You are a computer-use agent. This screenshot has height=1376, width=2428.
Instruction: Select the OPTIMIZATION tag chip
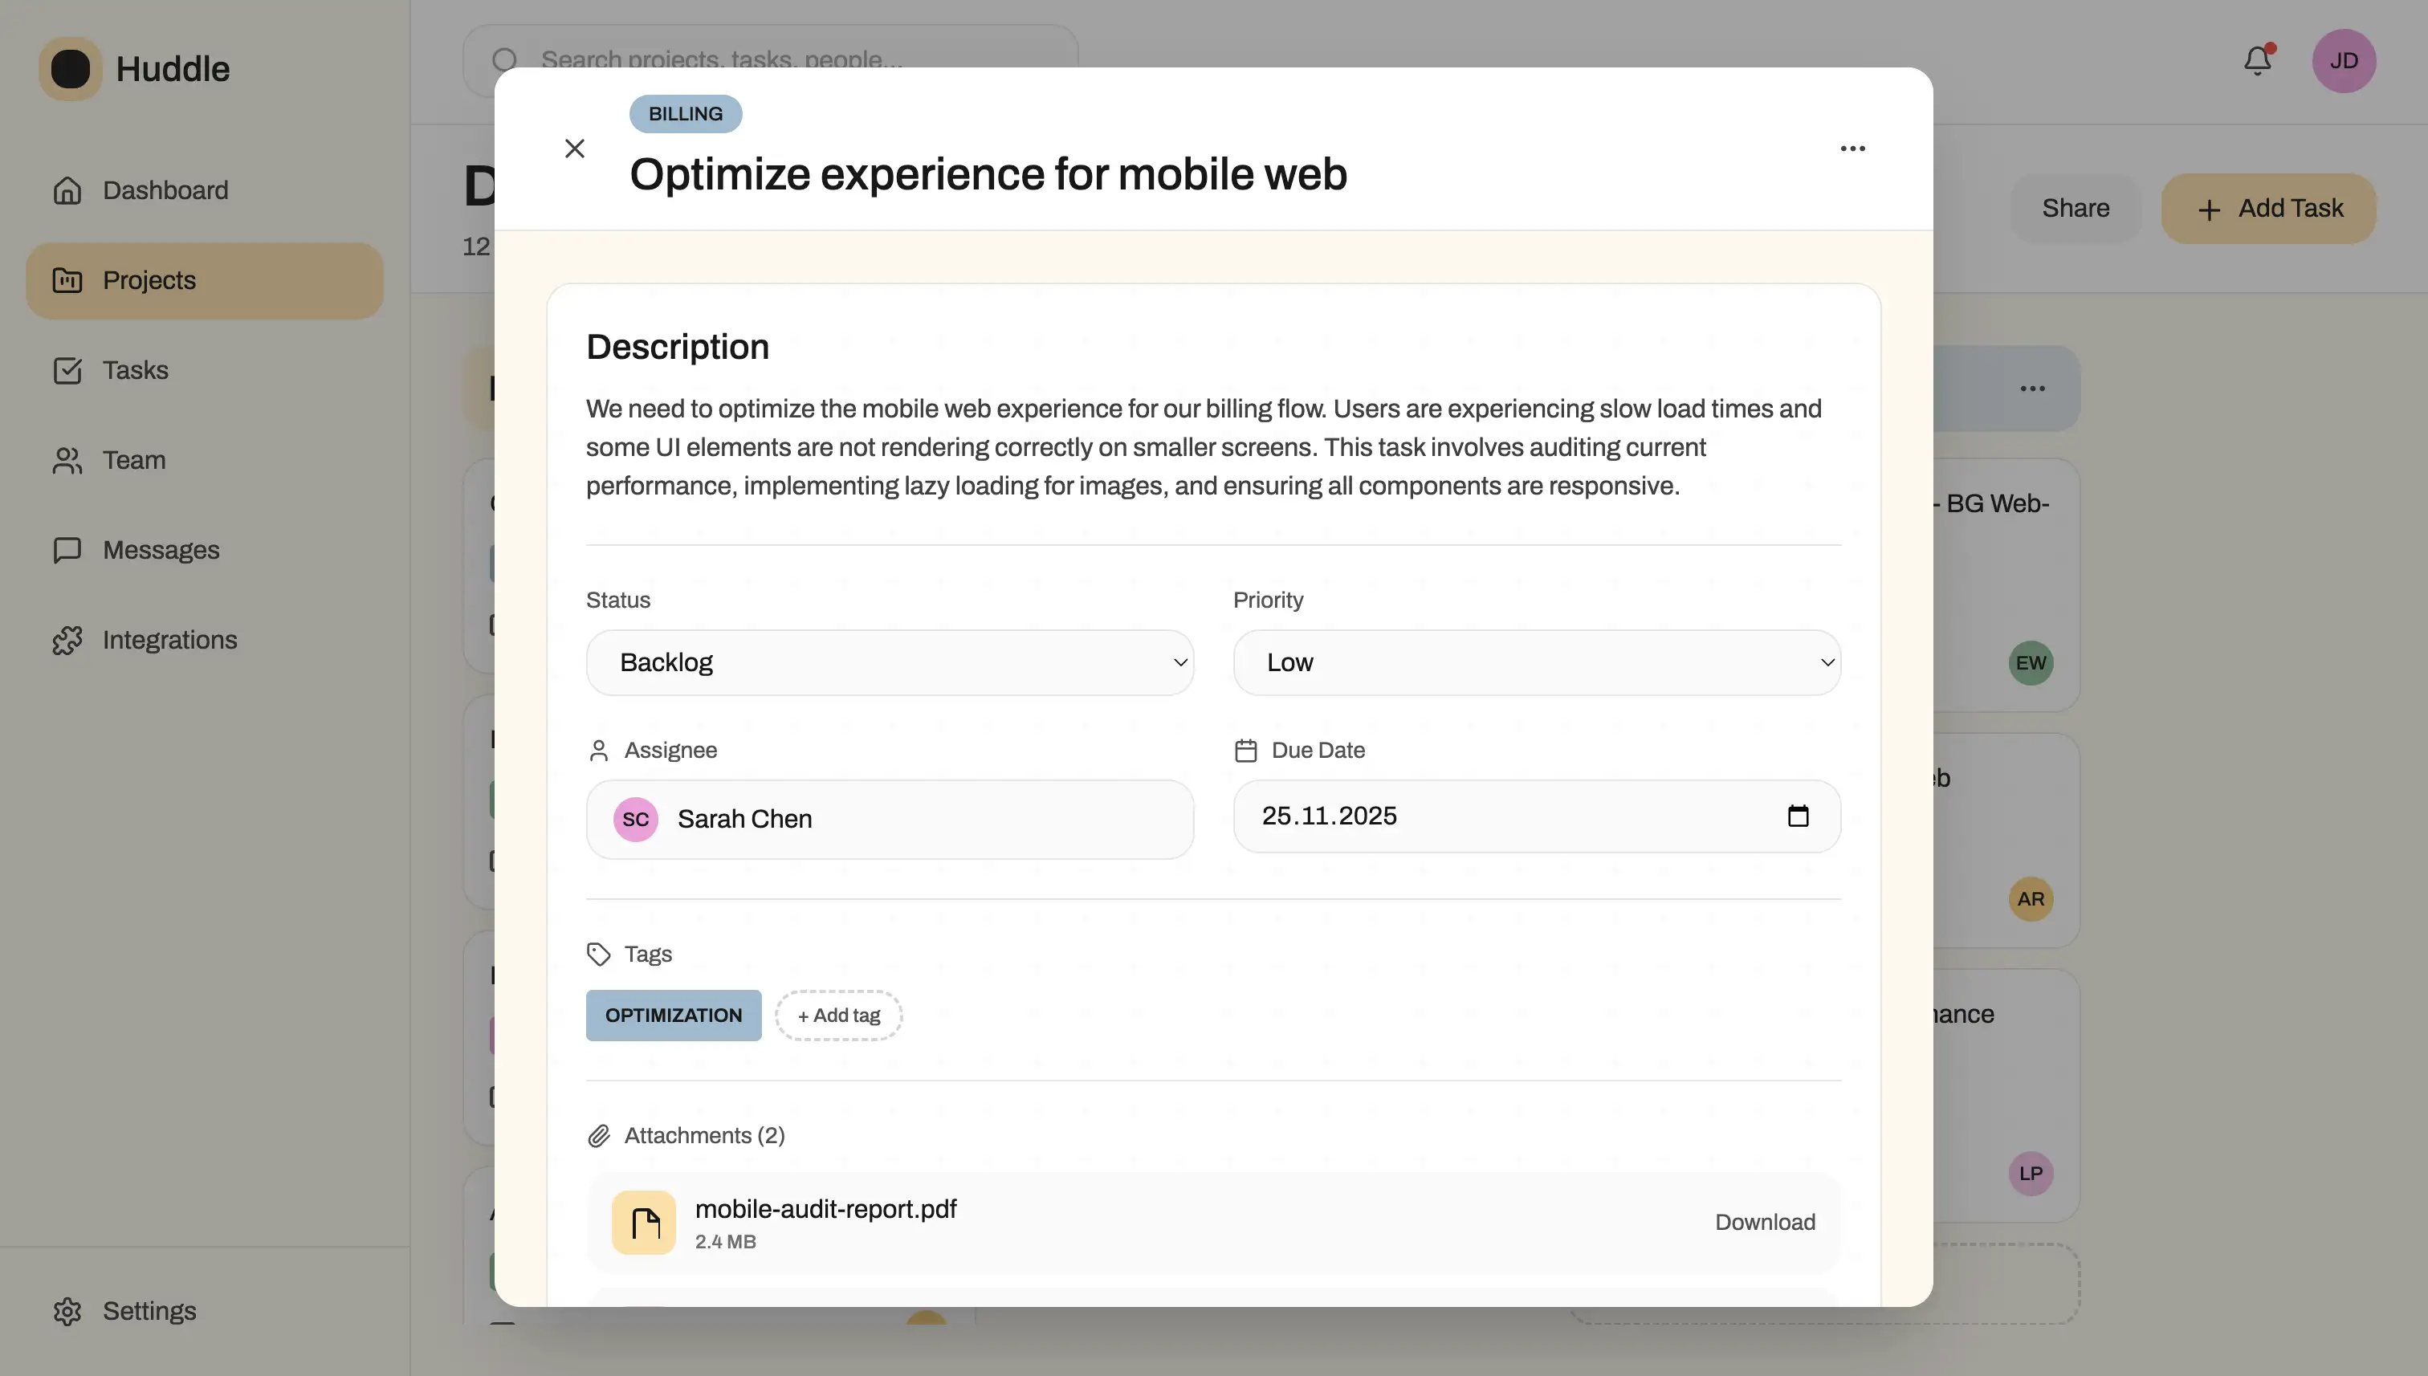point(672,1014)
